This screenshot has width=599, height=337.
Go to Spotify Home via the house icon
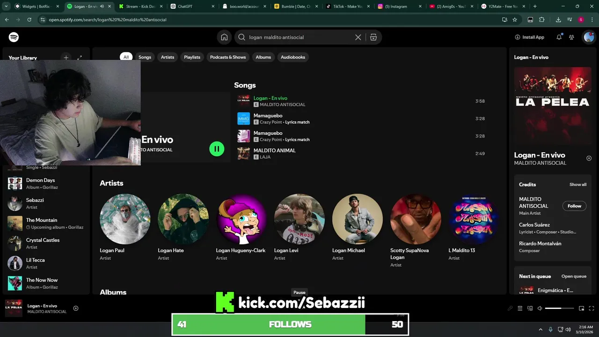pyautogui.click(x=224, y=37)
